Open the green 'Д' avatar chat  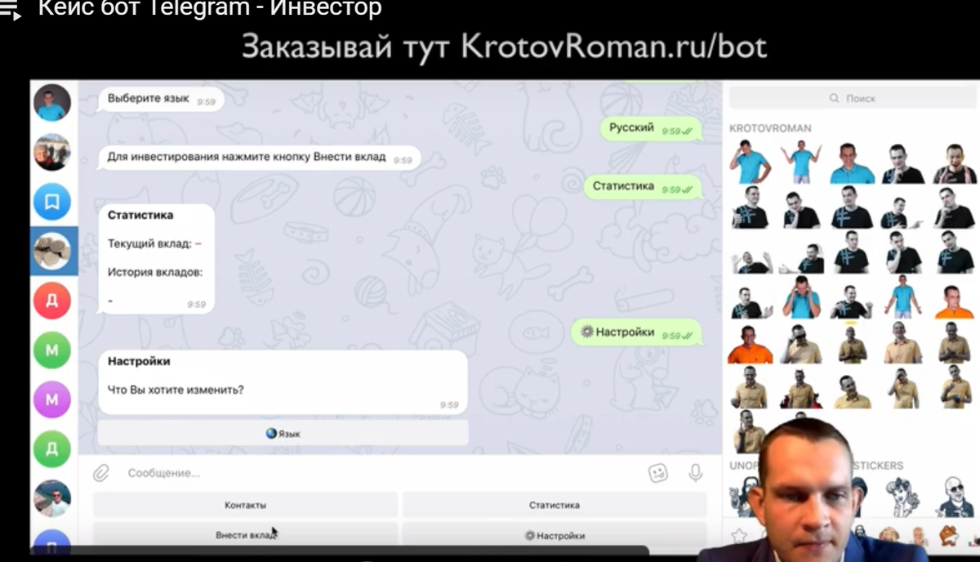(52, 448)
